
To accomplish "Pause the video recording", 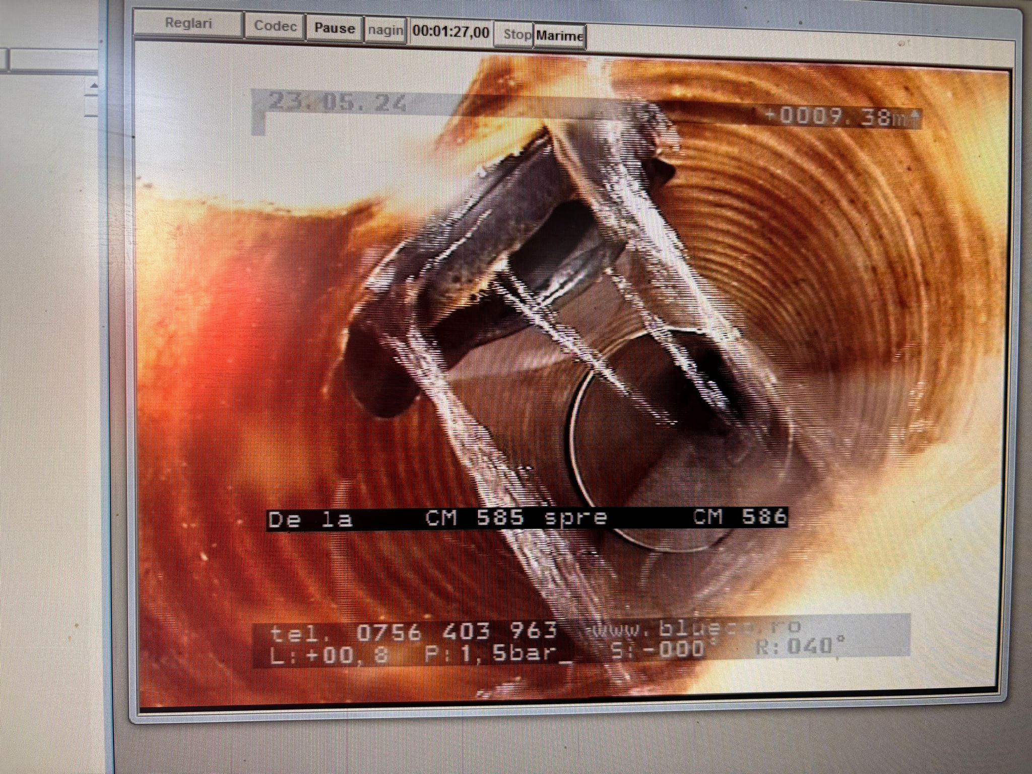I will point(334,28).
